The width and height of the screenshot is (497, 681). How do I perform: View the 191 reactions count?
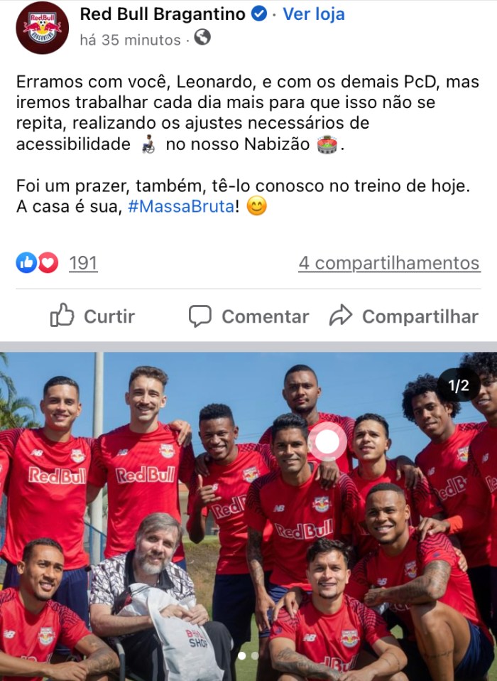tap(83, 263)
